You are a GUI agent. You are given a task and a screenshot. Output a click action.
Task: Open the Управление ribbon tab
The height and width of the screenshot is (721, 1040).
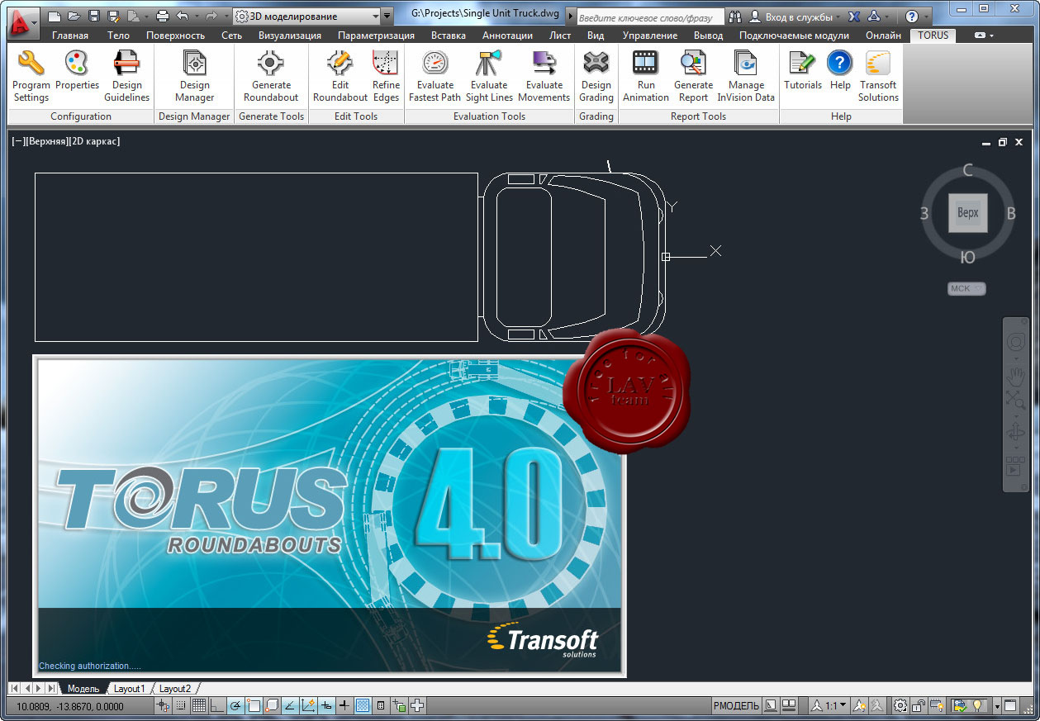pyautogui.click(x=649, y=36)
